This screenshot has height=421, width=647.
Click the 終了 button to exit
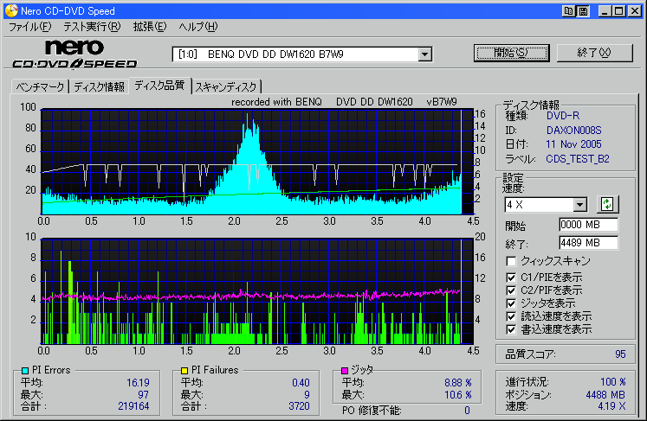coord(595,53)
